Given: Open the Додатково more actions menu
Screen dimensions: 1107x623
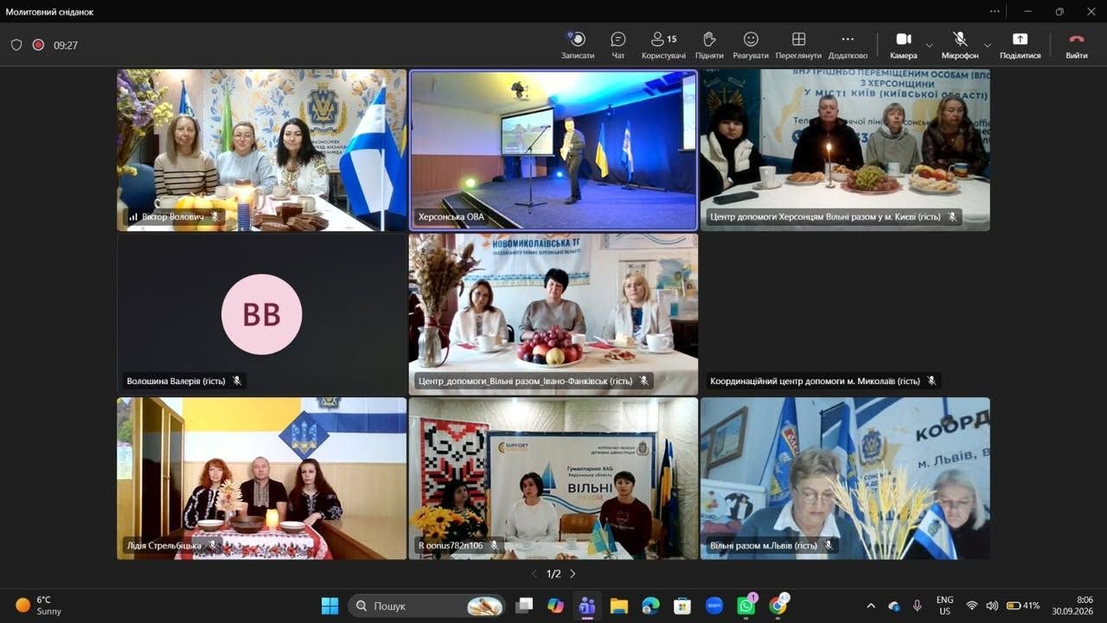Looking at the screenshot, I should pos(848,45).
